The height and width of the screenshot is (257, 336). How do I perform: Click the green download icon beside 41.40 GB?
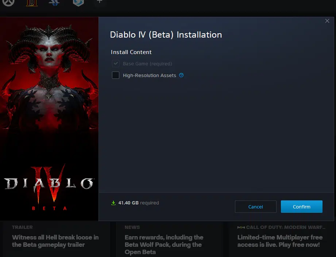(113, 203)
